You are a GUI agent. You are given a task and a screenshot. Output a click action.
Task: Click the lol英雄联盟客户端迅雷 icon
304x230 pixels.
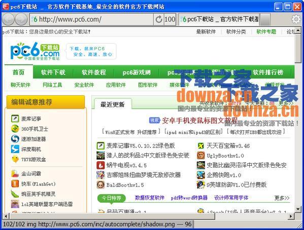pos(15,204)
